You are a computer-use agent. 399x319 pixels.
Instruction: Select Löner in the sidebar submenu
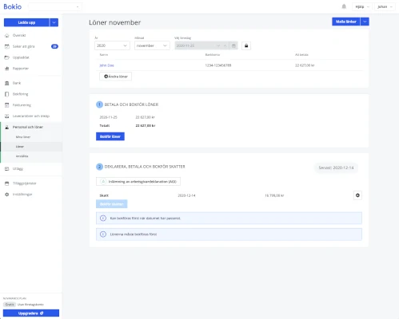pyautogui.click(x=20, y=147)
